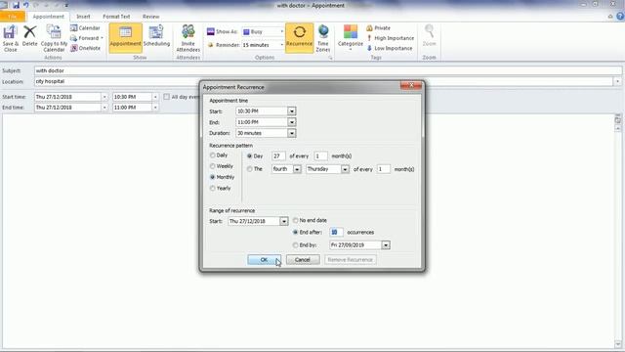Open the recurrence Start time dropdown
The height and width of the screenshot is (352, 625).
pos(292,110)
